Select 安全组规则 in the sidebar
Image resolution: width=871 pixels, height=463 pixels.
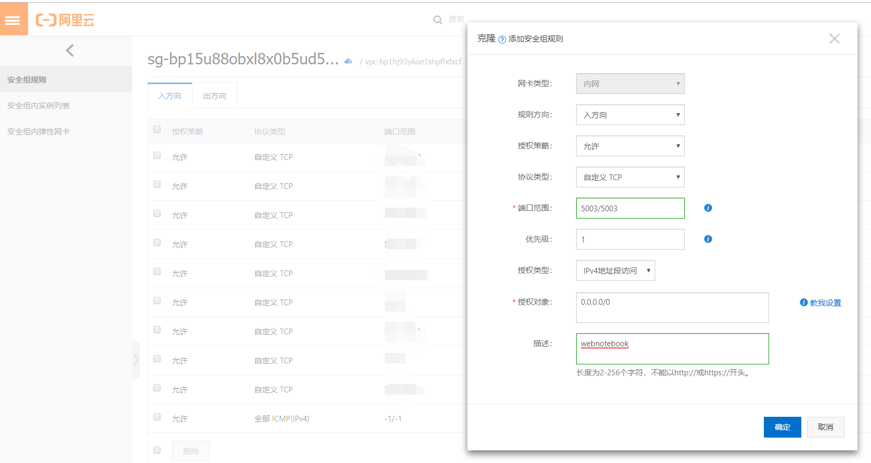66,79
